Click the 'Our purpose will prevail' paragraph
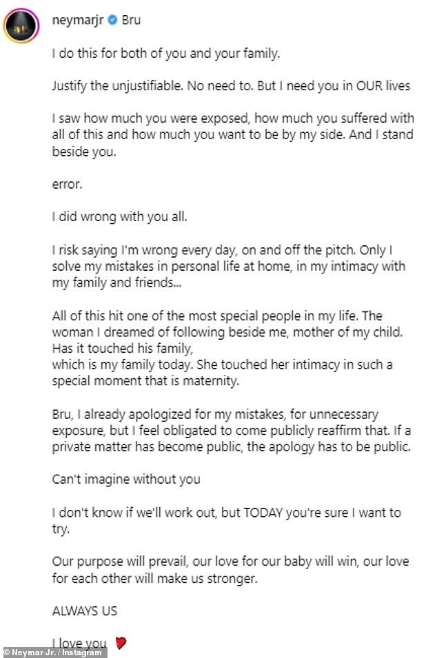This screenshot has height=658, width=437. (230, 570)
